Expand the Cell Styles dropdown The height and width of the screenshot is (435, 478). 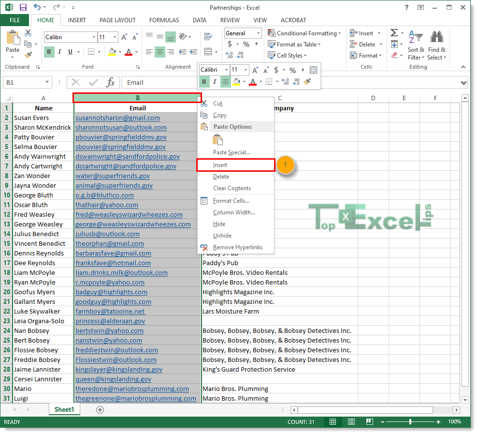coord(305,56)
